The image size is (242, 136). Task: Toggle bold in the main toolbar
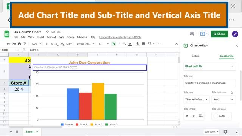pyautogui.click(x=113, y=44)
